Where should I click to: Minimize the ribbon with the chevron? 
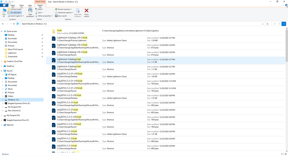point(283,5)
